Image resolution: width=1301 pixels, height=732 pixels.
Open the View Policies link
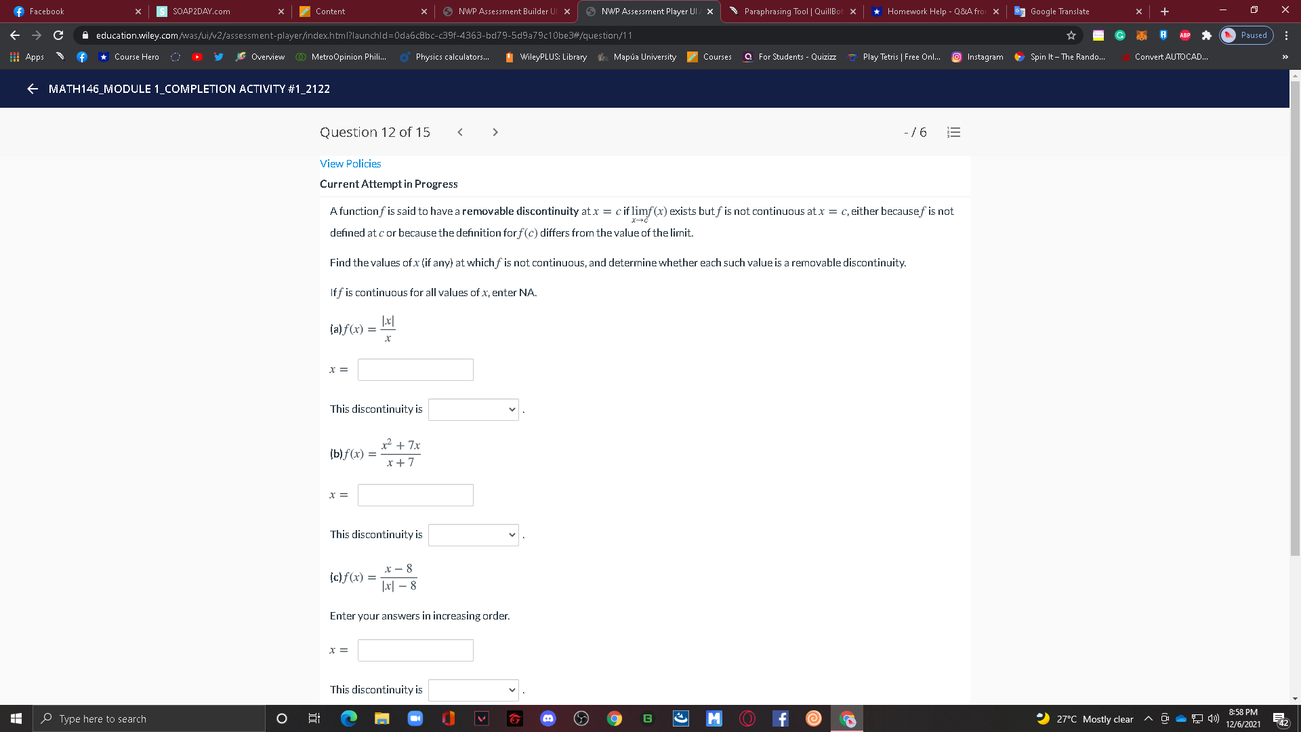(x=350, y=163)
